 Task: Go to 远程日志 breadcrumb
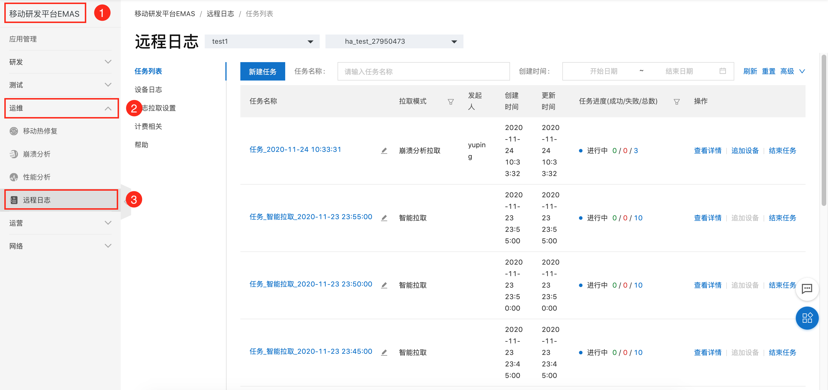(x=220, y=14)
